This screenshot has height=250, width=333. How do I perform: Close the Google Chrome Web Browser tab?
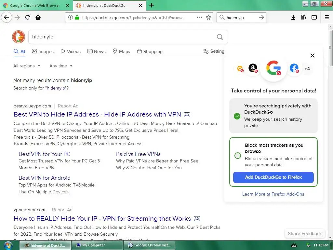(67, 6)
